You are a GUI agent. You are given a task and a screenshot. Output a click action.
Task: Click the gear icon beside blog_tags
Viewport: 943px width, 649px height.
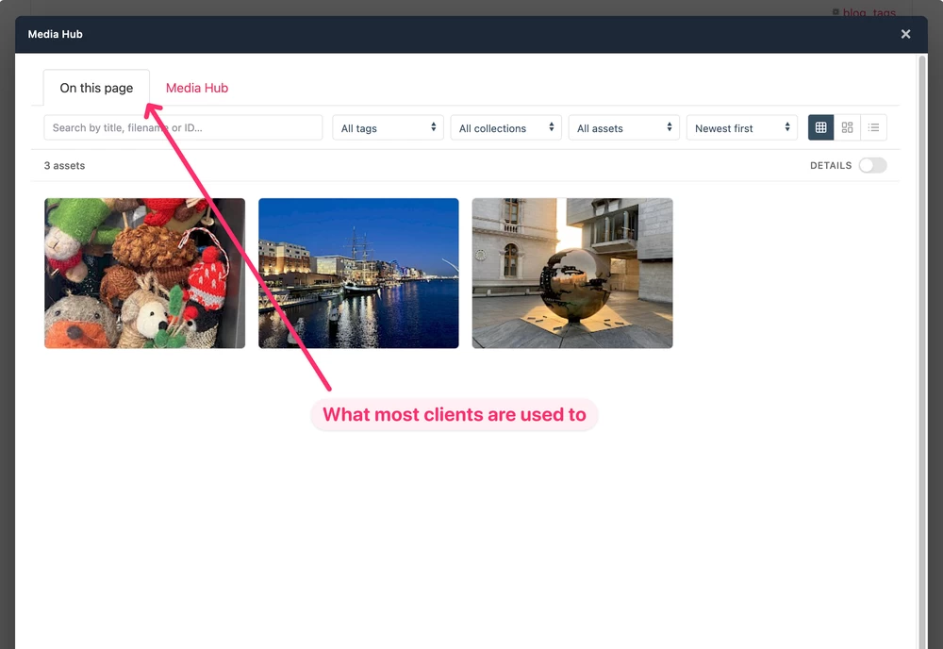click(x=835, y=12)
